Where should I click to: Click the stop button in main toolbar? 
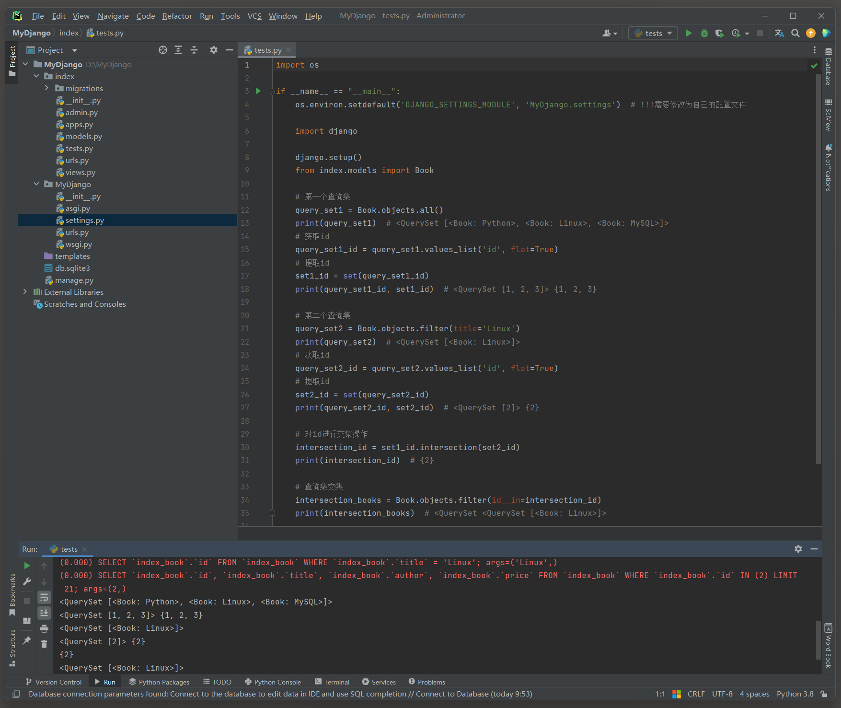(x=760, y=33)
